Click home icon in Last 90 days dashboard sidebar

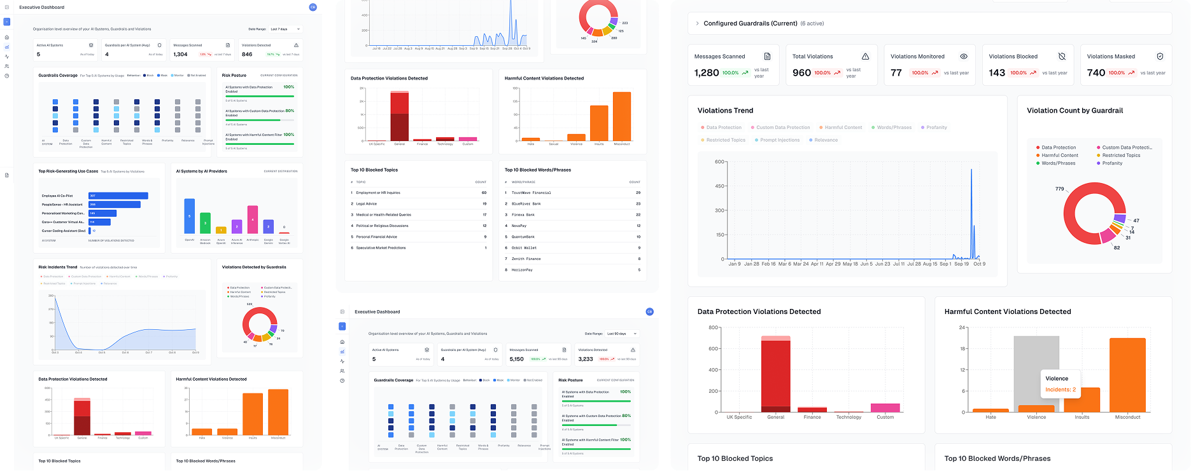coord(342,342)
